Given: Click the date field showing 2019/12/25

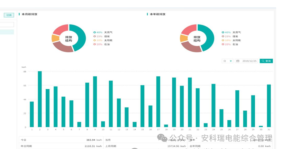Looking at the screenshot, I should tap(247, 61).
